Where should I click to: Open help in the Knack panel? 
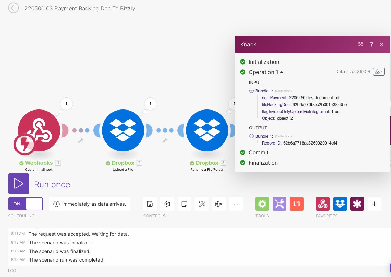[x=371, y=44]
